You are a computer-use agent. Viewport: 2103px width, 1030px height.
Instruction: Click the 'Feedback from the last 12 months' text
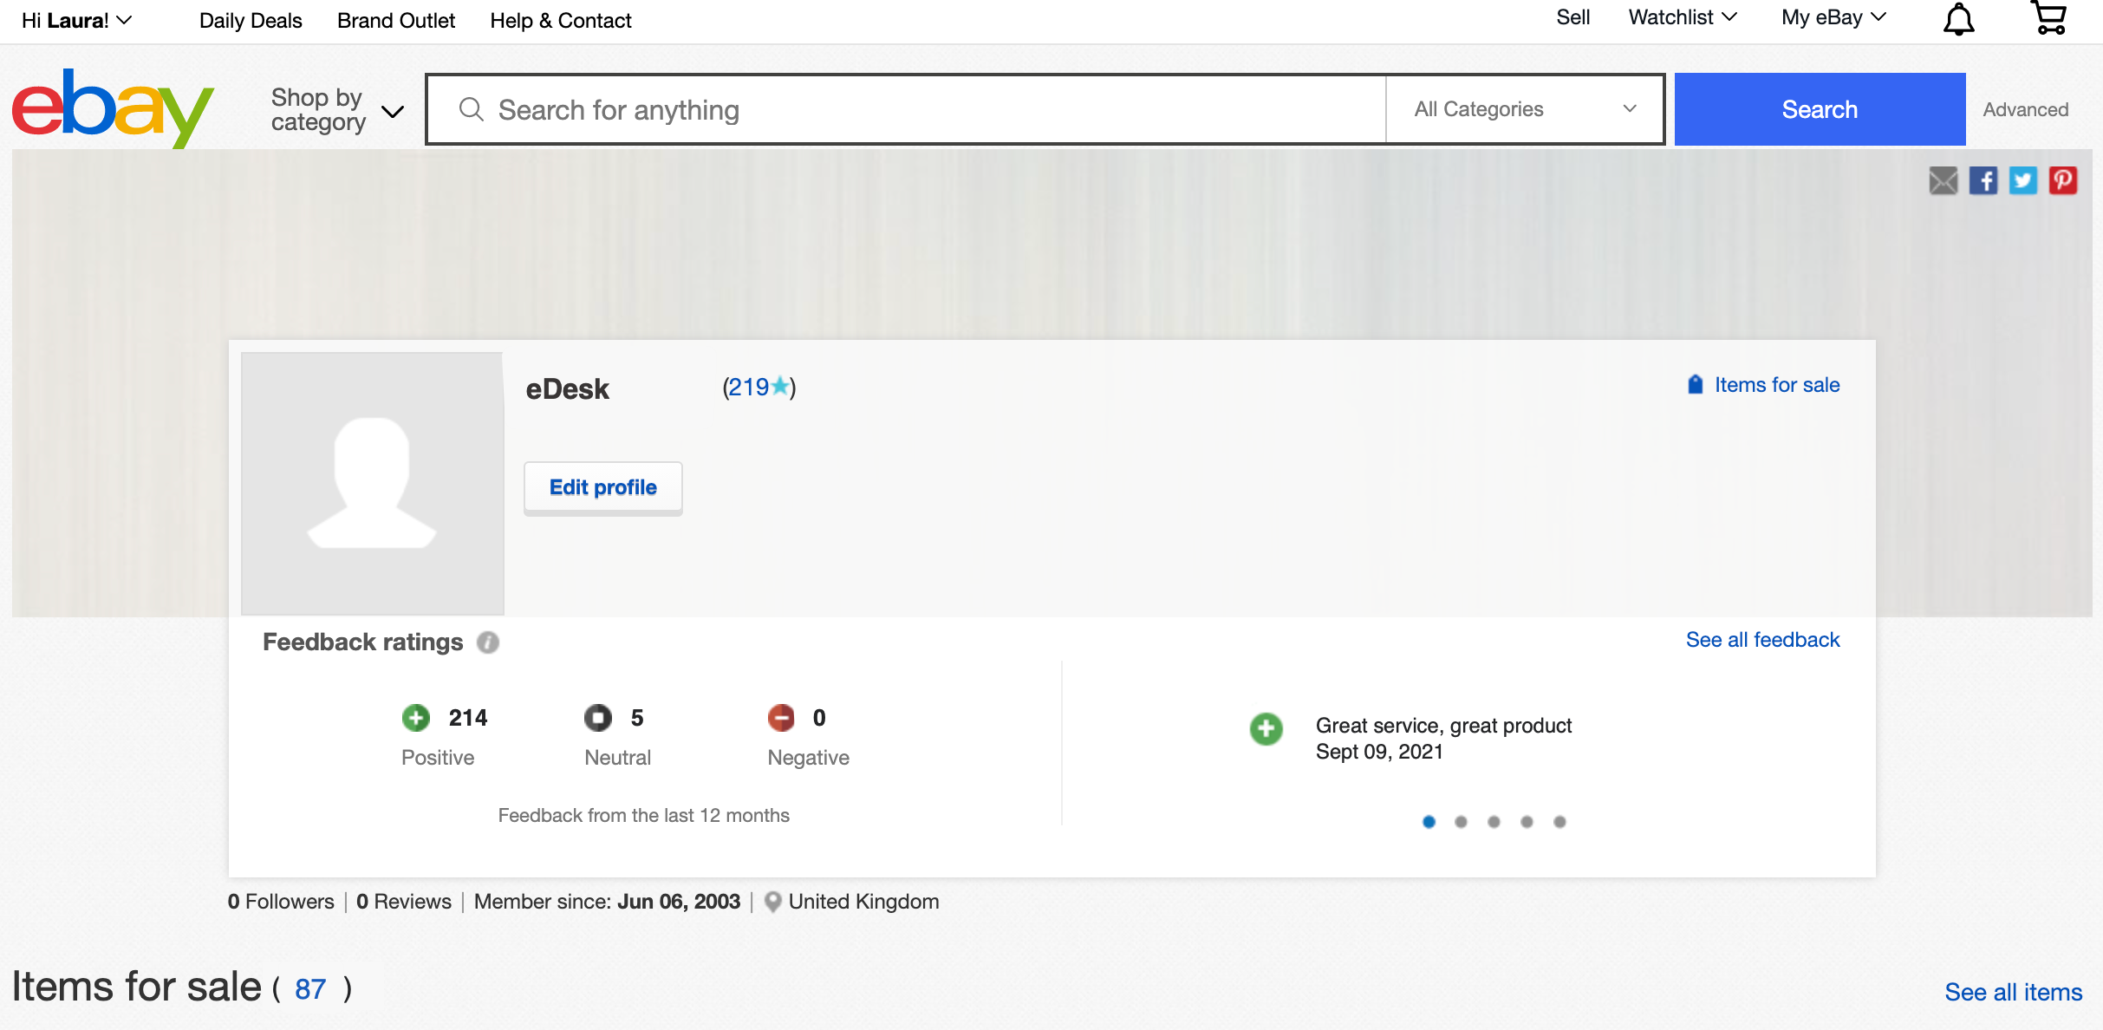coord(643,816)
